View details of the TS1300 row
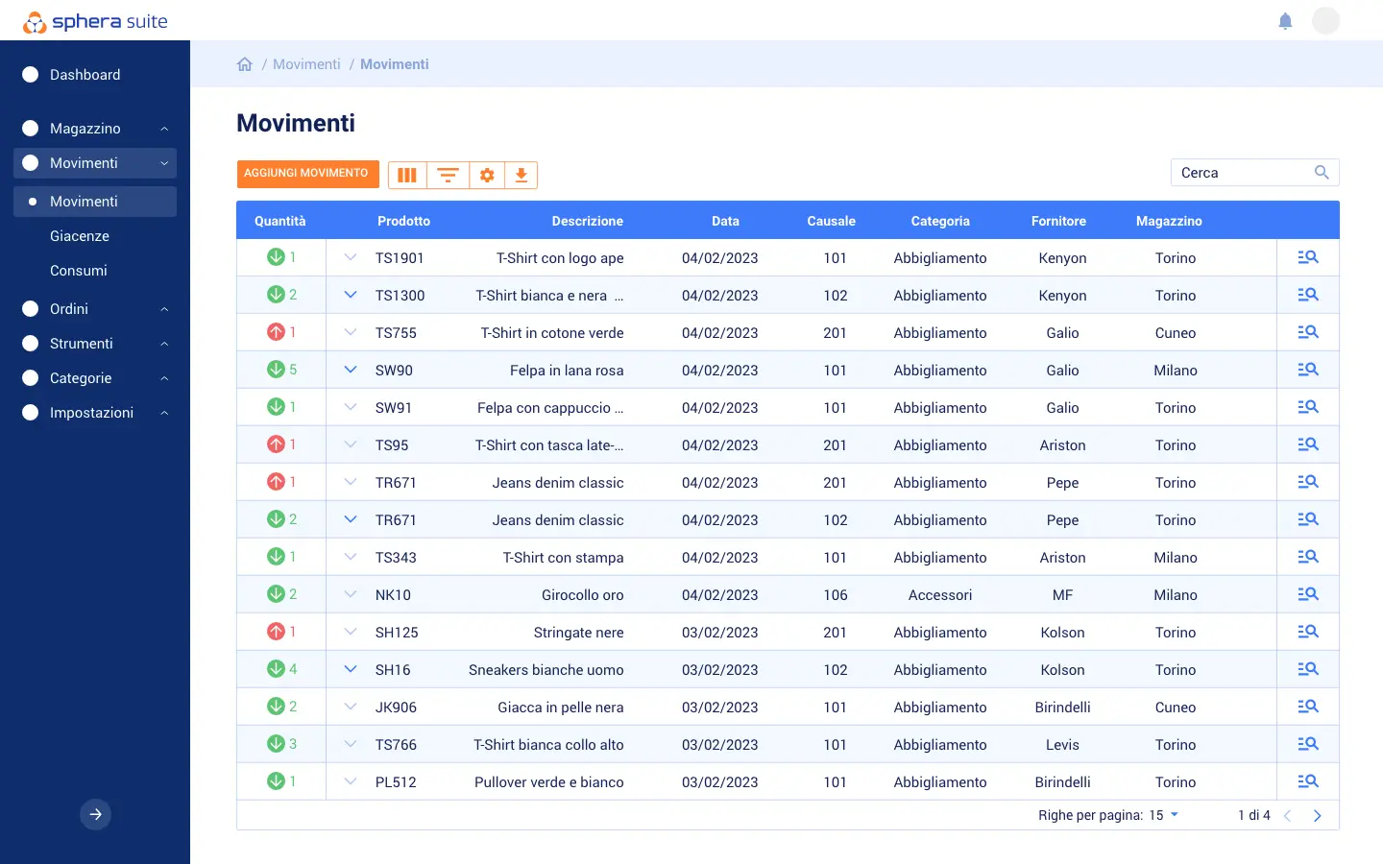 coord(1308,295)
